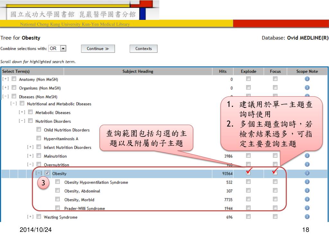Viewport: 329px width, 246px height.
Task: Open scope note for Obesity Hypoventilation Syndrome
Action: point(307,182)
